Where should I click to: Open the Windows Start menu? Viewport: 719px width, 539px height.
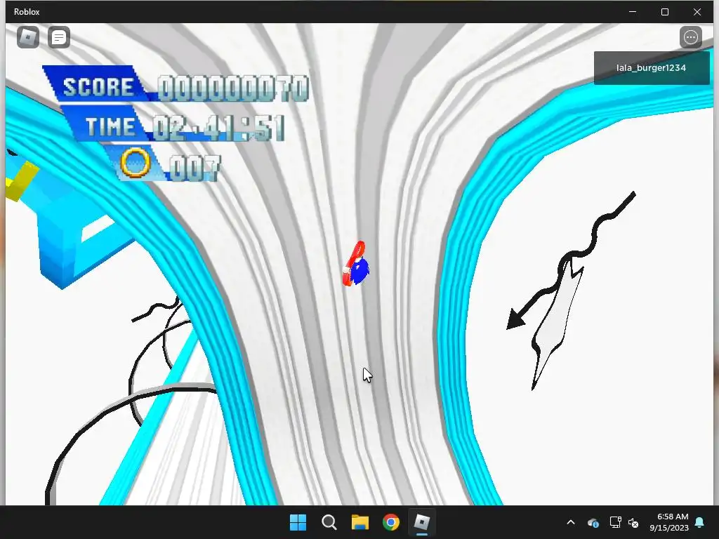pos(298,522)
